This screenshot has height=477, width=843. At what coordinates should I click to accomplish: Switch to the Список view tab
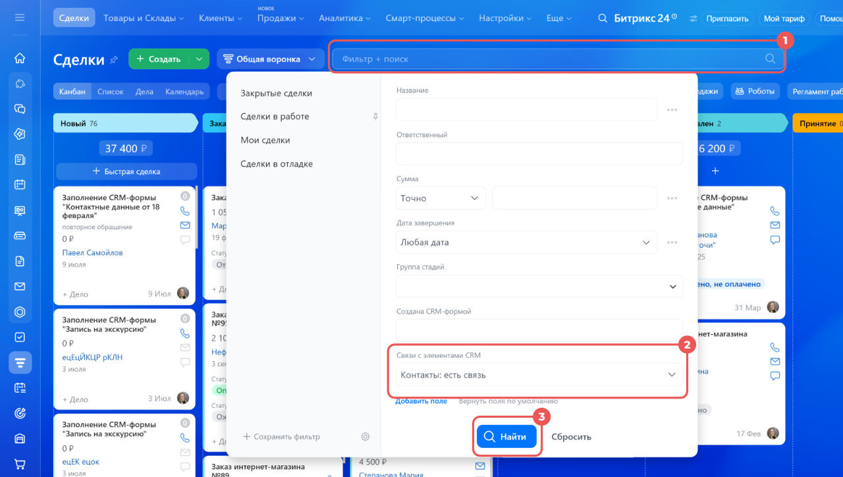click(111, 92)
